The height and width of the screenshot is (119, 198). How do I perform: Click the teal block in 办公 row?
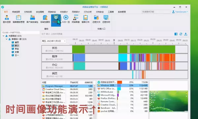pyautogui.click(x=80, y=66)
